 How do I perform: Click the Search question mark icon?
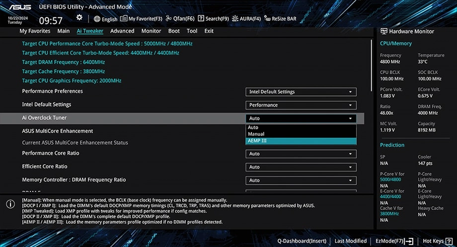coord(201,18)
